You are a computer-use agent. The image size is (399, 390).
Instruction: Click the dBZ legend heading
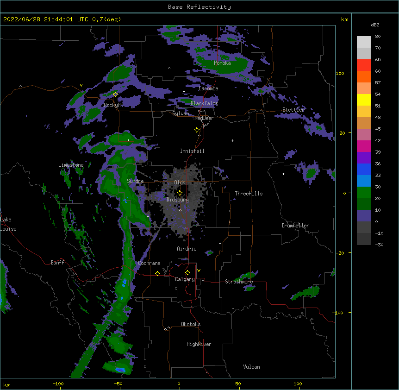pyautogui.click(x=375, y=25)
